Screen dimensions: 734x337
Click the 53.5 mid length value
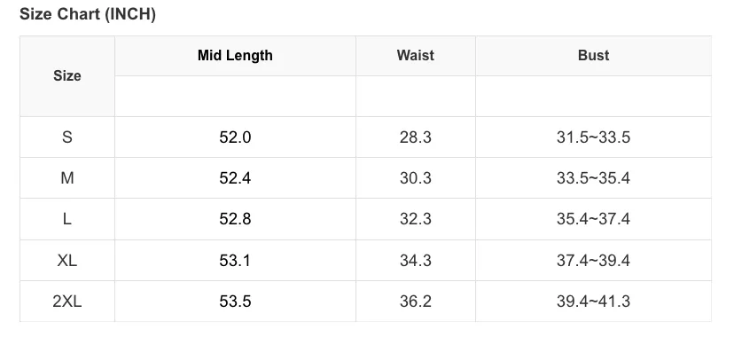pyautogui.click(x=235, y=301)
